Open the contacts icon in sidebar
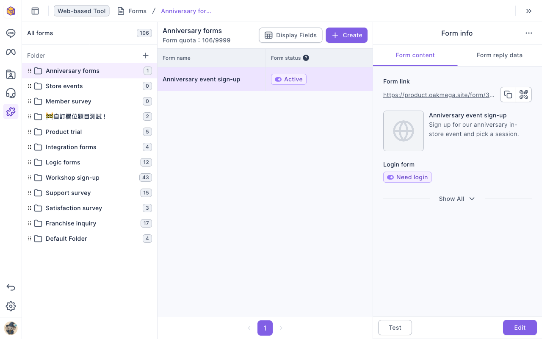The width and height of the screenshot is (542, 339). pos(11,75)
